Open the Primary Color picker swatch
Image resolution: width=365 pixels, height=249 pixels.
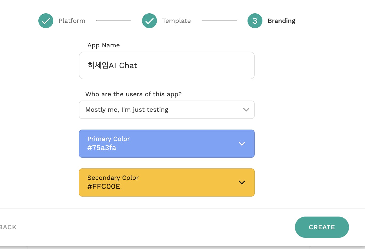(x=167, y=144)
